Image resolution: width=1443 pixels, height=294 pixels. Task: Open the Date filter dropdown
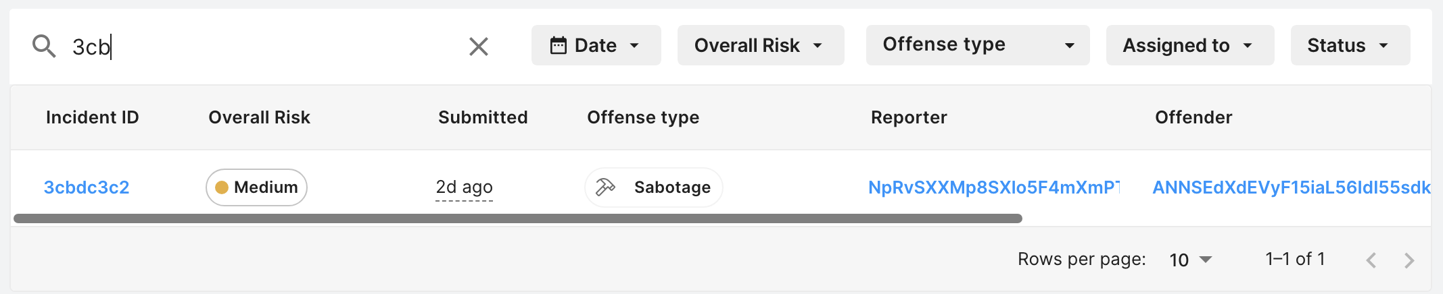pyautogui.click(x=596, y=45)
